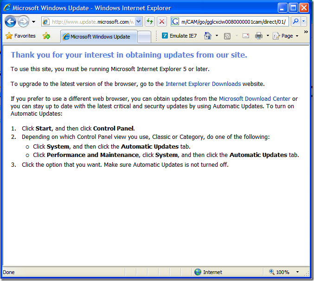Open the search provider options dropdown
Image resolution: width=314 pixels, height=281 pixels.
click(x=304, y=21)
